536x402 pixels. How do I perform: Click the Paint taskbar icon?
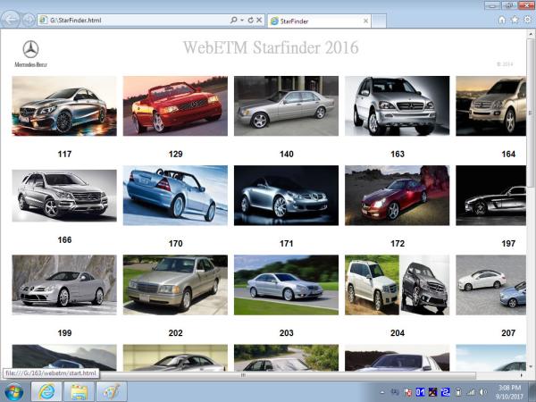[x=112, y=391]
